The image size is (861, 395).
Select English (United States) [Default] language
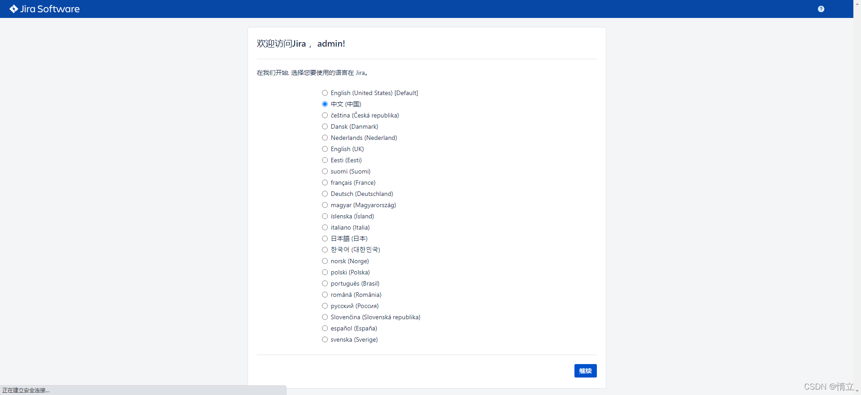pyautogui.click(x=325, y=93)
